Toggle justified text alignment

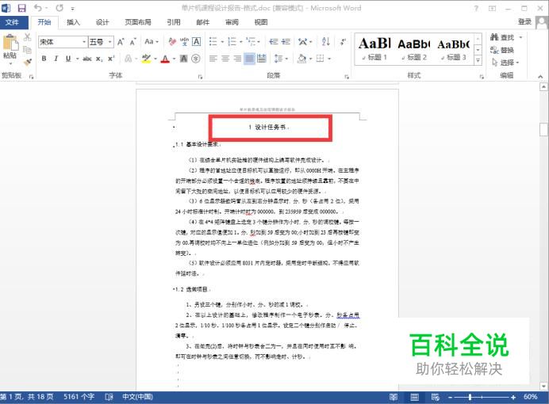tap(249, 59)
